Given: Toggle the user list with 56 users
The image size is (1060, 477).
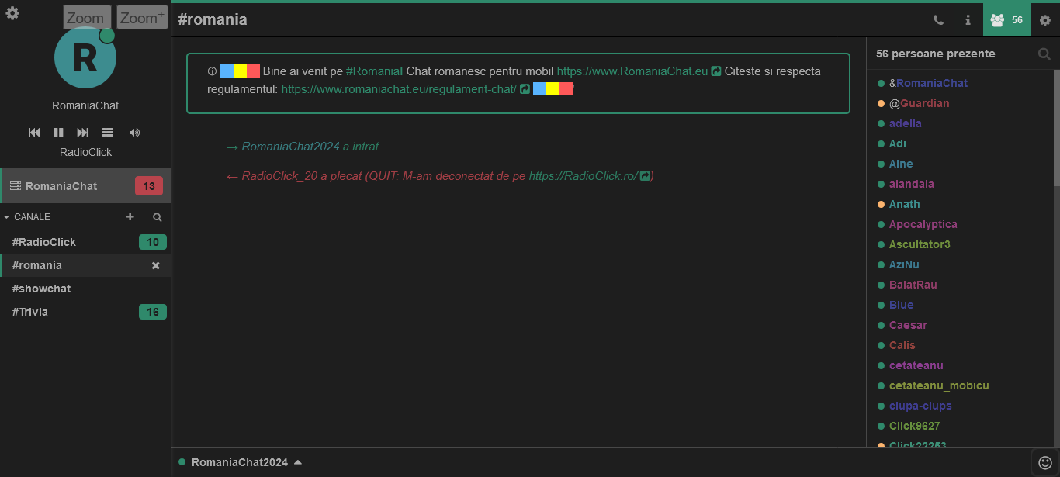Looking at the screenshot, I should tap(1006, 20).
